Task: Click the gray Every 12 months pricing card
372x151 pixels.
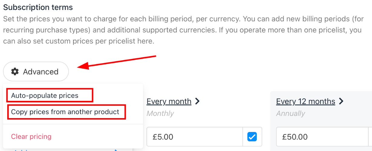Action: click(321, 121)
